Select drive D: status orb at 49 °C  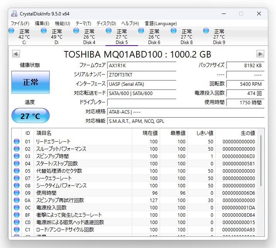click(x=44, y=31)
